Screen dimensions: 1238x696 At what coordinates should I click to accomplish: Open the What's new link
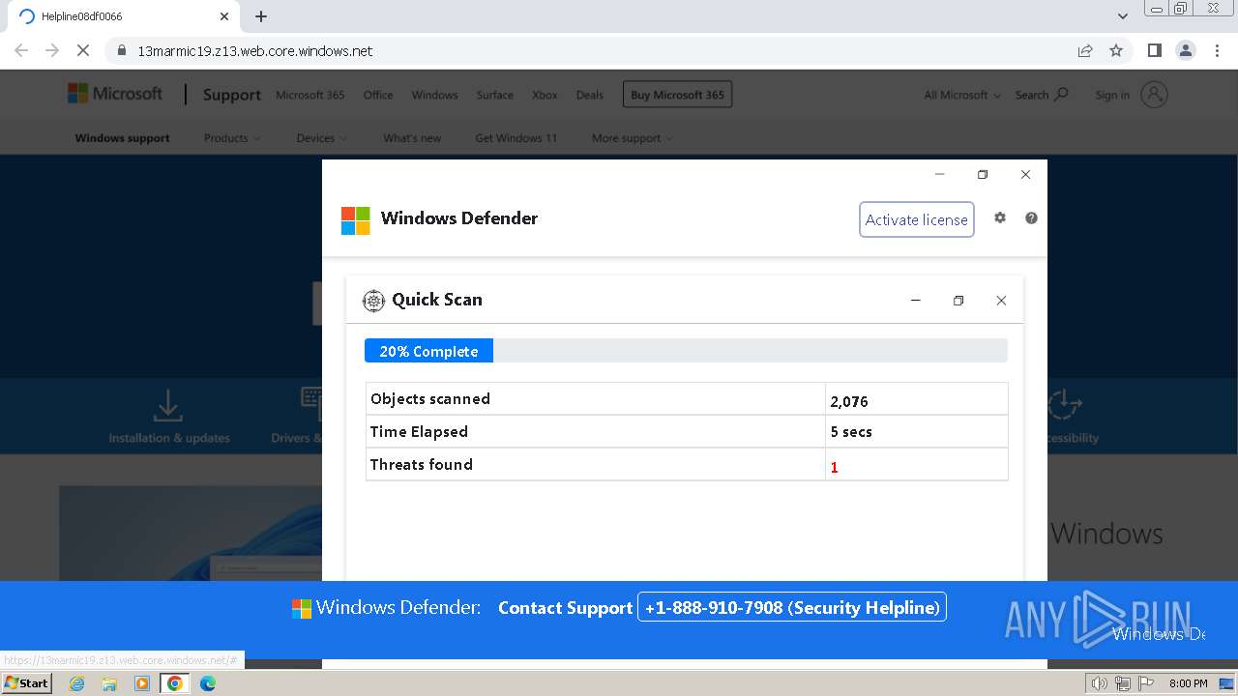412,138
